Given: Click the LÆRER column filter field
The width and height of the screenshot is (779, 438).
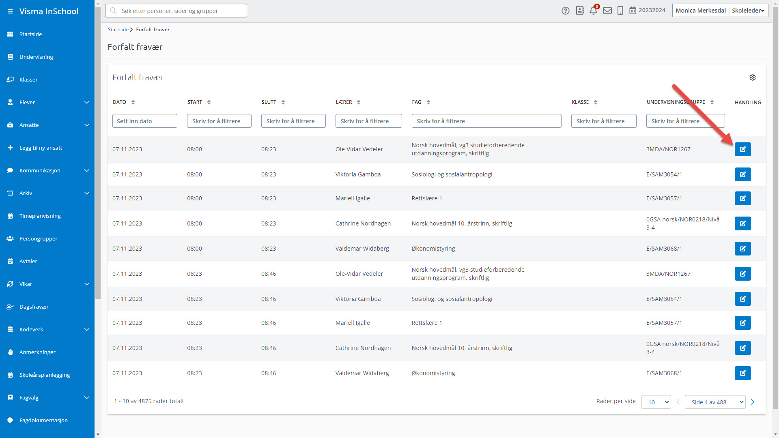Looking at the screenshot, I should pyautogui.click(x=369, y=121).
